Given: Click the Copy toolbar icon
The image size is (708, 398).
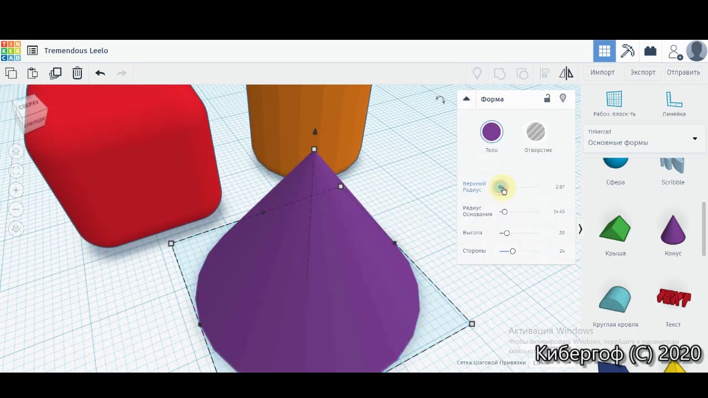Looking at the screenshot, I should pyautogui.click(x=11, y=73).
